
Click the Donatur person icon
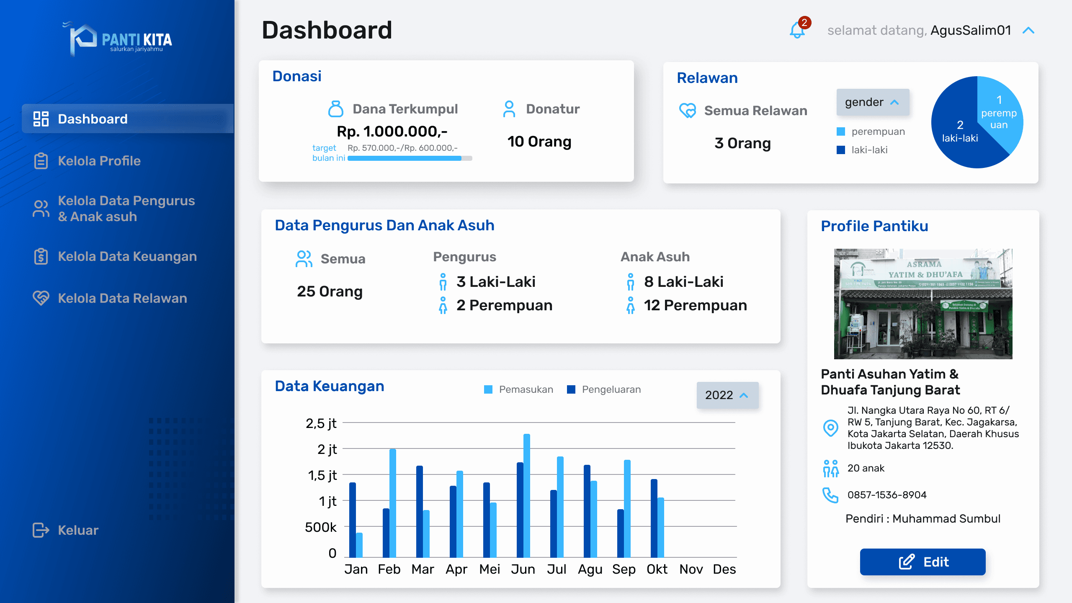click(509, 109)
